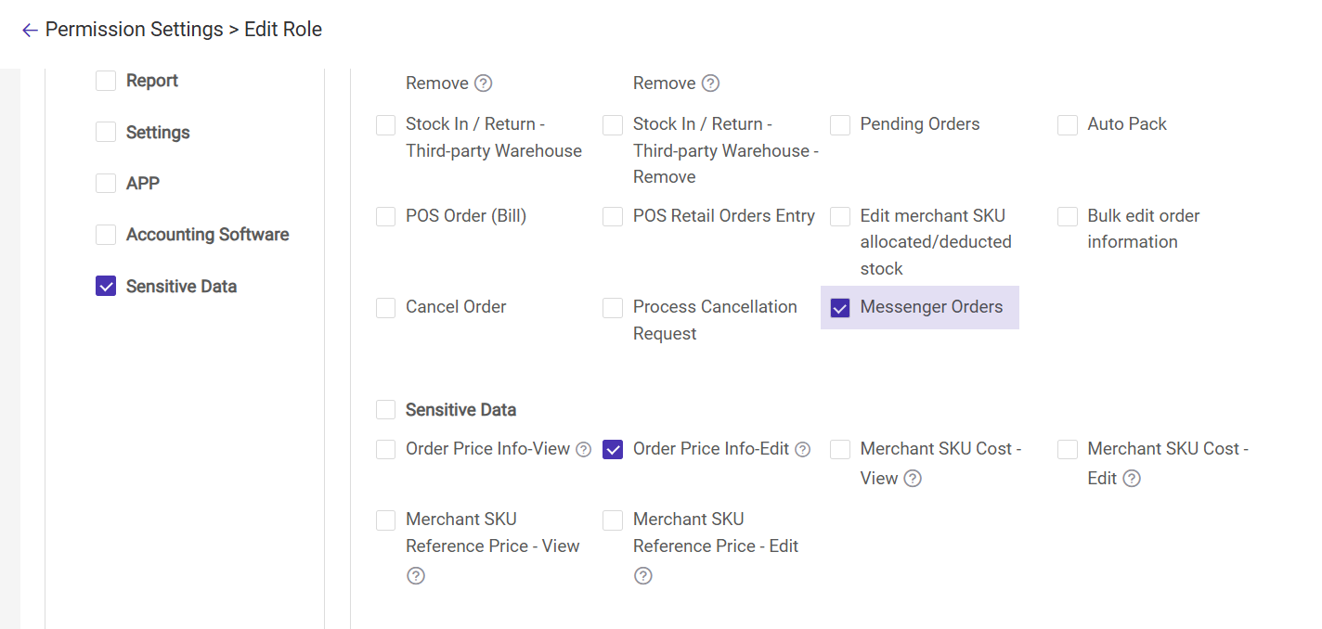Check the Sensitive Data group header checkbox
Viewport: 1322px width, 629px height.
coord(385,410)
